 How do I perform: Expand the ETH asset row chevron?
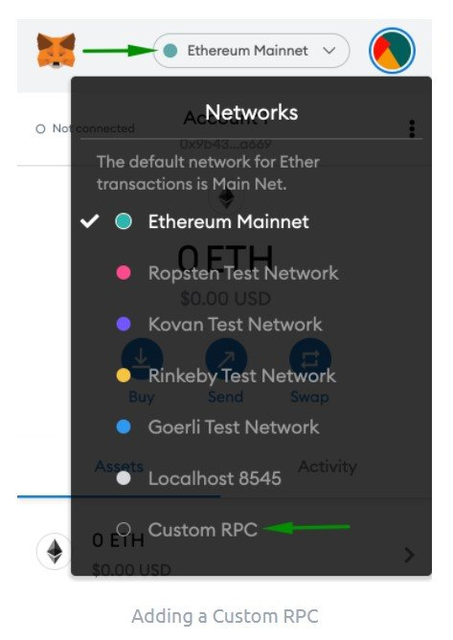(x=409, y=555)
